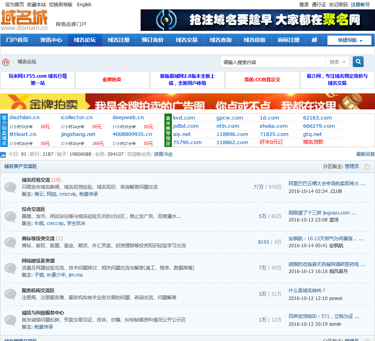Click the 忘记密码 link
The image size is (375, 341).
tap(338, 5)
